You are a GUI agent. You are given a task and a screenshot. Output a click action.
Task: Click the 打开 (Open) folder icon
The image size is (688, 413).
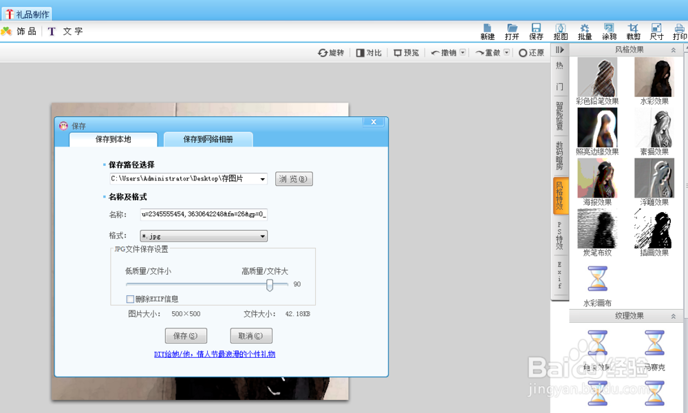[x=512, y=32]
